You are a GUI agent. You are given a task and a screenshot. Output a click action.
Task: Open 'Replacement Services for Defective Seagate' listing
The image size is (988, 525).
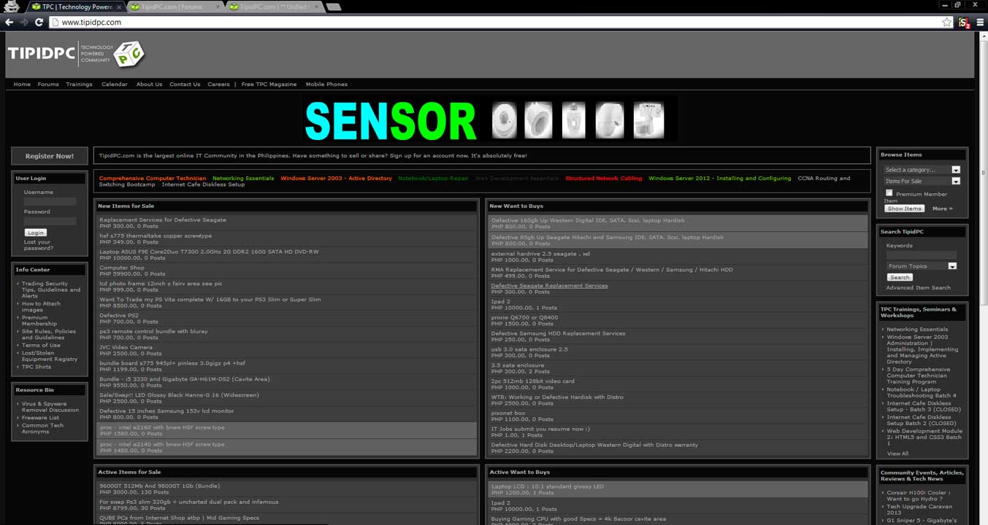click(x=163, y=219)
